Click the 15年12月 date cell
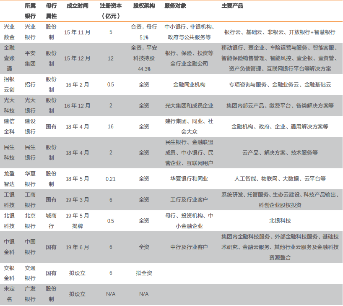Image resolution: width=343 pixels, height=306 pixels. pyautogui.click(x=77, y=58)
